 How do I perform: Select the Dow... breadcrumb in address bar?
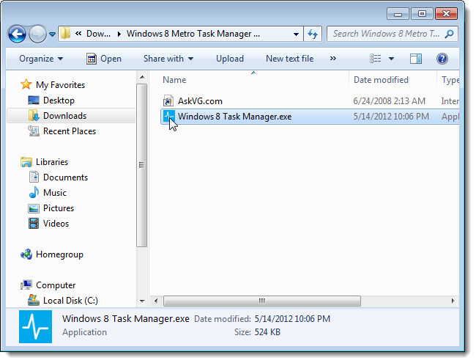pyautogui.click(x=98, y=34)
